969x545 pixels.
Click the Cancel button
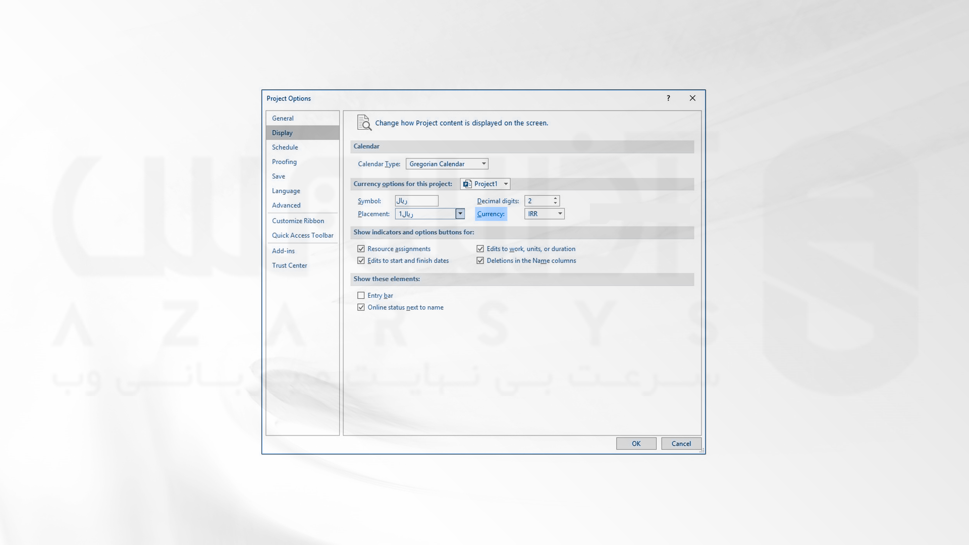(x=681, y=444)
